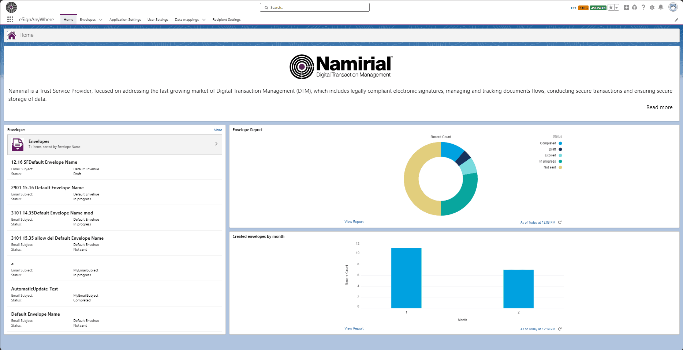
Task: Open the user profile avatar menu
Action: coord(673,7)
